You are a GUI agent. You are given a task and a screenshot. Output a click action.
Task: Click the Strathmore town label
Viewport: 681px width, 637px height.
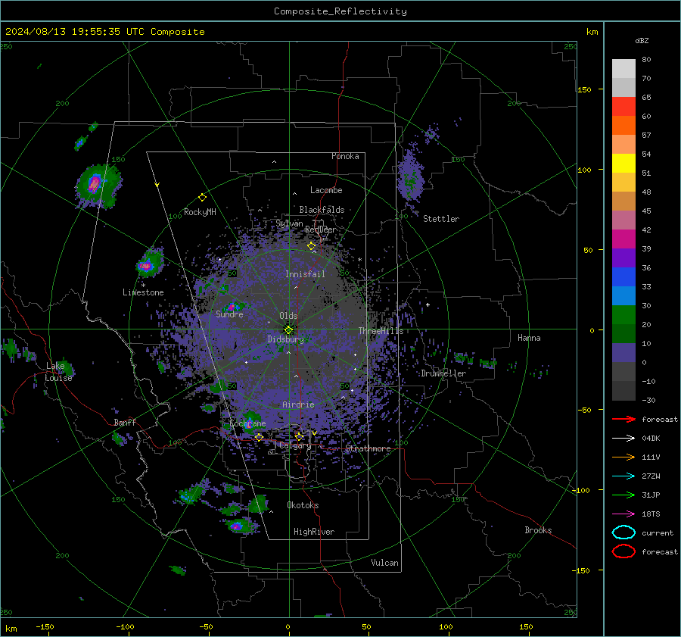coord(368,448)
